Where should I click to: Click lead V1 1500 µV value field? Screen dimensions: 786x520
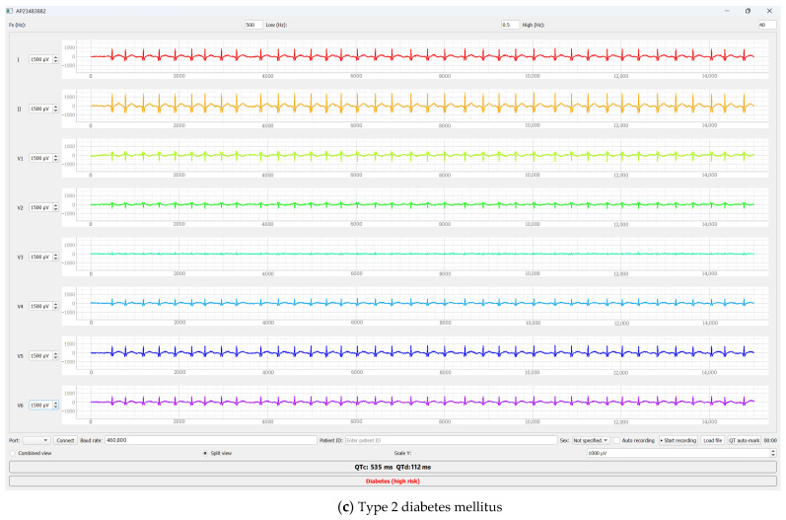[40, 158]
